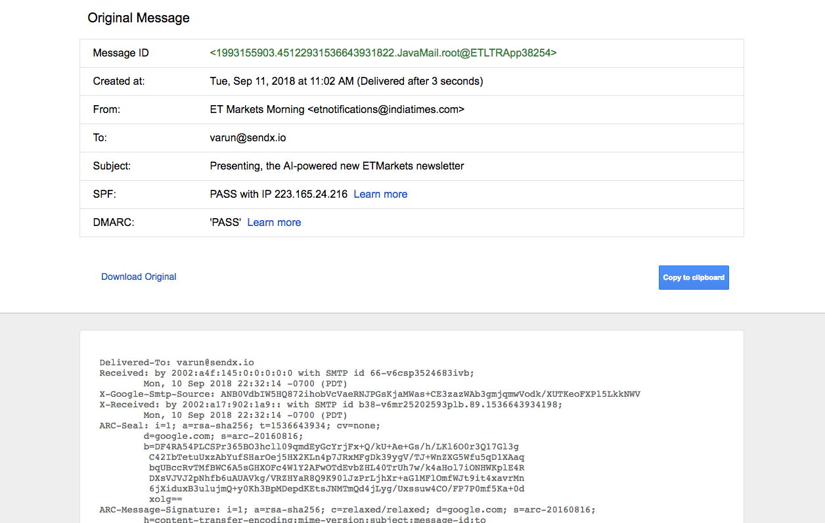Open Learn more next to DMARC 'PASS'
The width and height of the screenshot is (825, 523).
tap(274, 223)
